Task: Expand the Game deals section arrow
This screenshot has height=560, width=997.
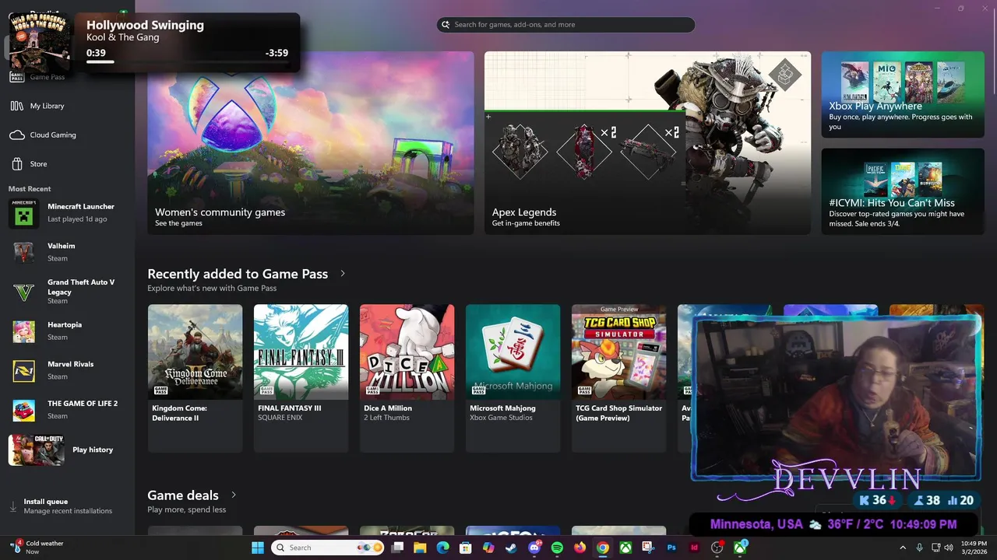Action: pos(233,495)
